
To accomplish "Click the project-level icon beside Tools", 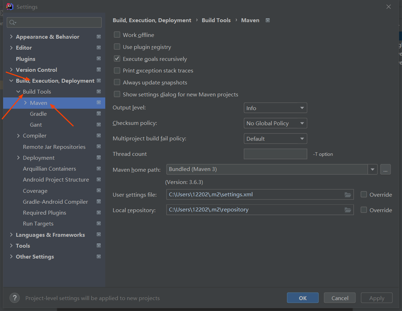I will point(99,246).
